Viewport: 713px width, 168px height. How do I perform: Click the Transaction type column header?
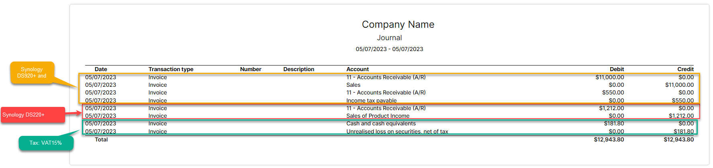171,69
